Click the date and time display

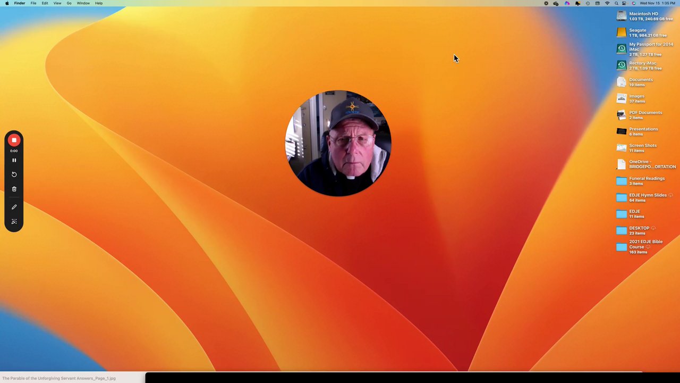(x=658, y=3)
